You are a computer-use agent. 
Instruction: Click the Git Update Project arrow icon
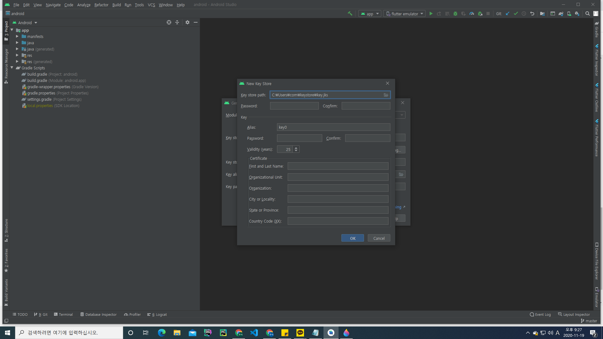click(508, 13)
